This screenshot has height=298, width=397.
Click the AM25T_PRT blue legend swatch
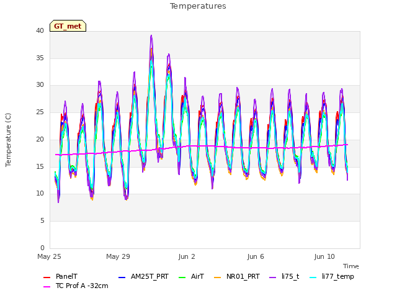click(122, 278)
